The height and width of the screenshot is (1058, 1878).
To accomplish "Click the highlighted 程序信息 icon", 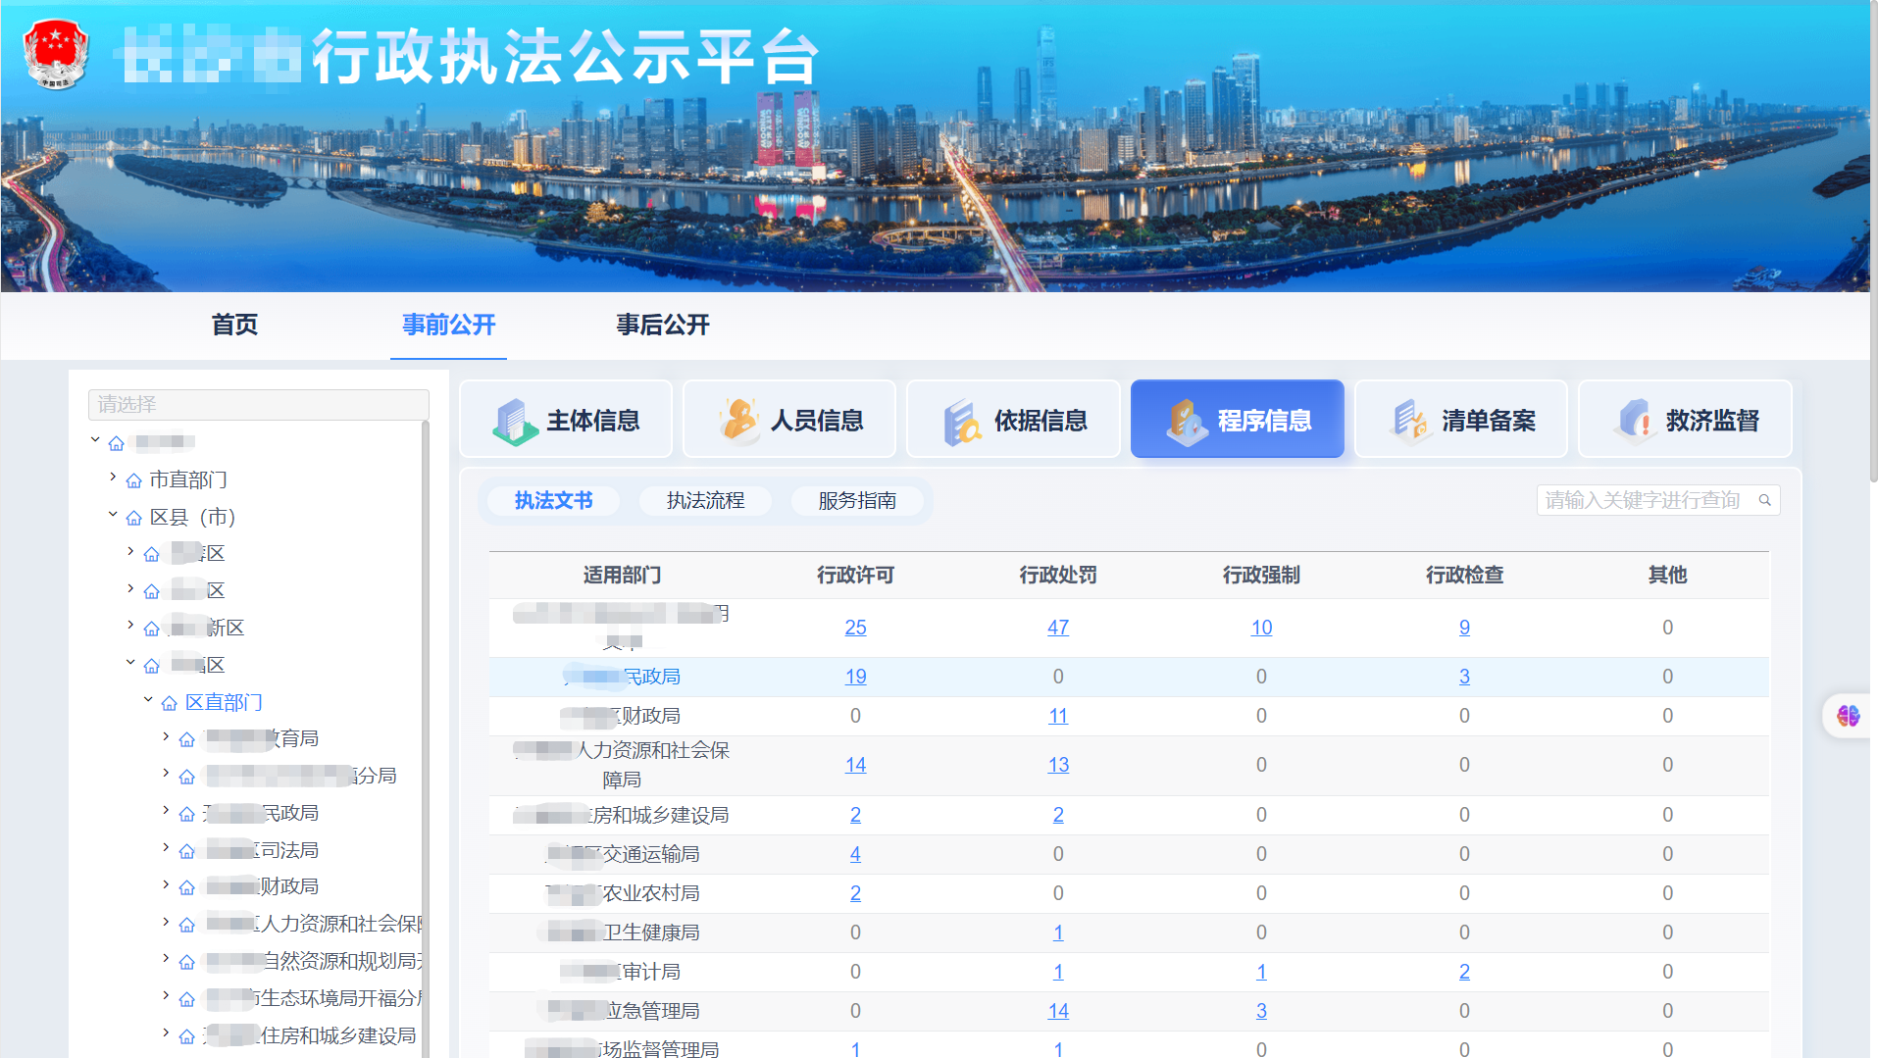I will [x=1187, y=419].
